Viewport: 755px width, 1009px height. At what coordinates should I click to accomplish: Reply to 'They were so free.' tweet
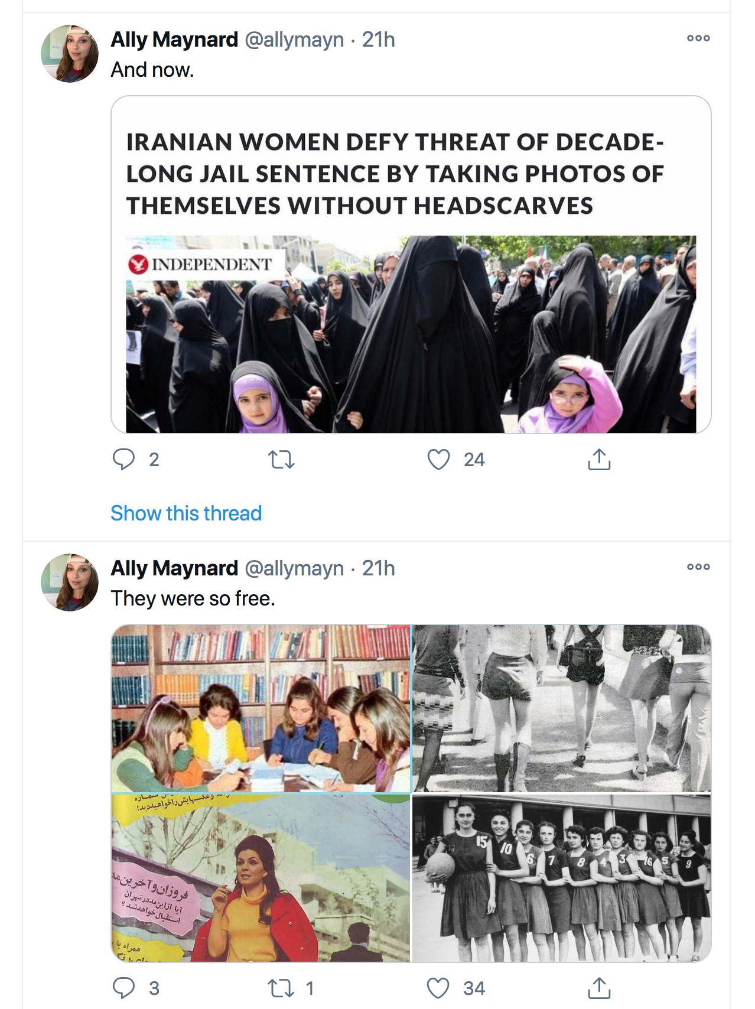pyautogui.click(x=124, y=988)
